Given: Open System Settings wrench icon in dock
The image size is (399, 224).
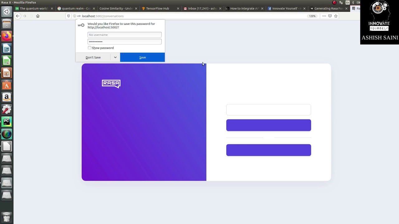Looking at the screenshot, I should pos(7,110).
